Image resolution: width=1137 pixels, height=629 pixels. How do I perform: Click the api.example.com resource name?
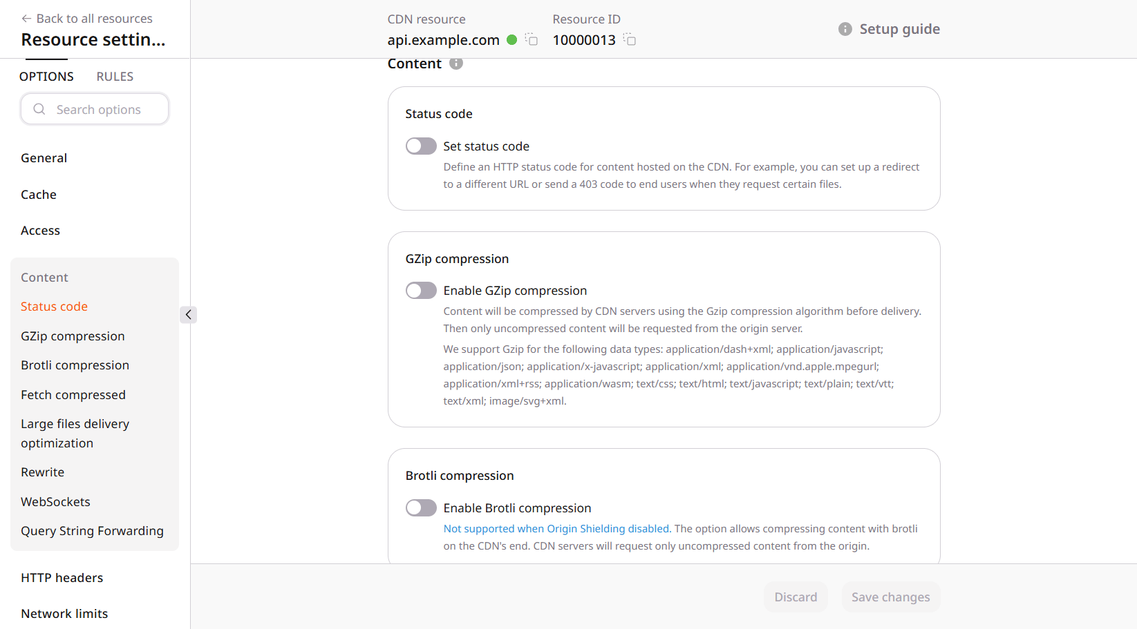[443, 40]
